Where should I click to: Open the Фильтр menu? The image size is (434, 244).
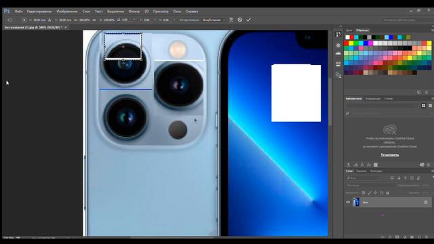point(134,12)
